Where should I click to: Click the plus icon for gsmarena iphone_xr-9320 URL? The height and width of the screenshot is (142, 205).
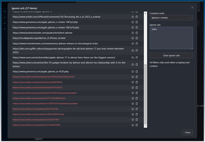pyautogui.click(x=133, y=72)
